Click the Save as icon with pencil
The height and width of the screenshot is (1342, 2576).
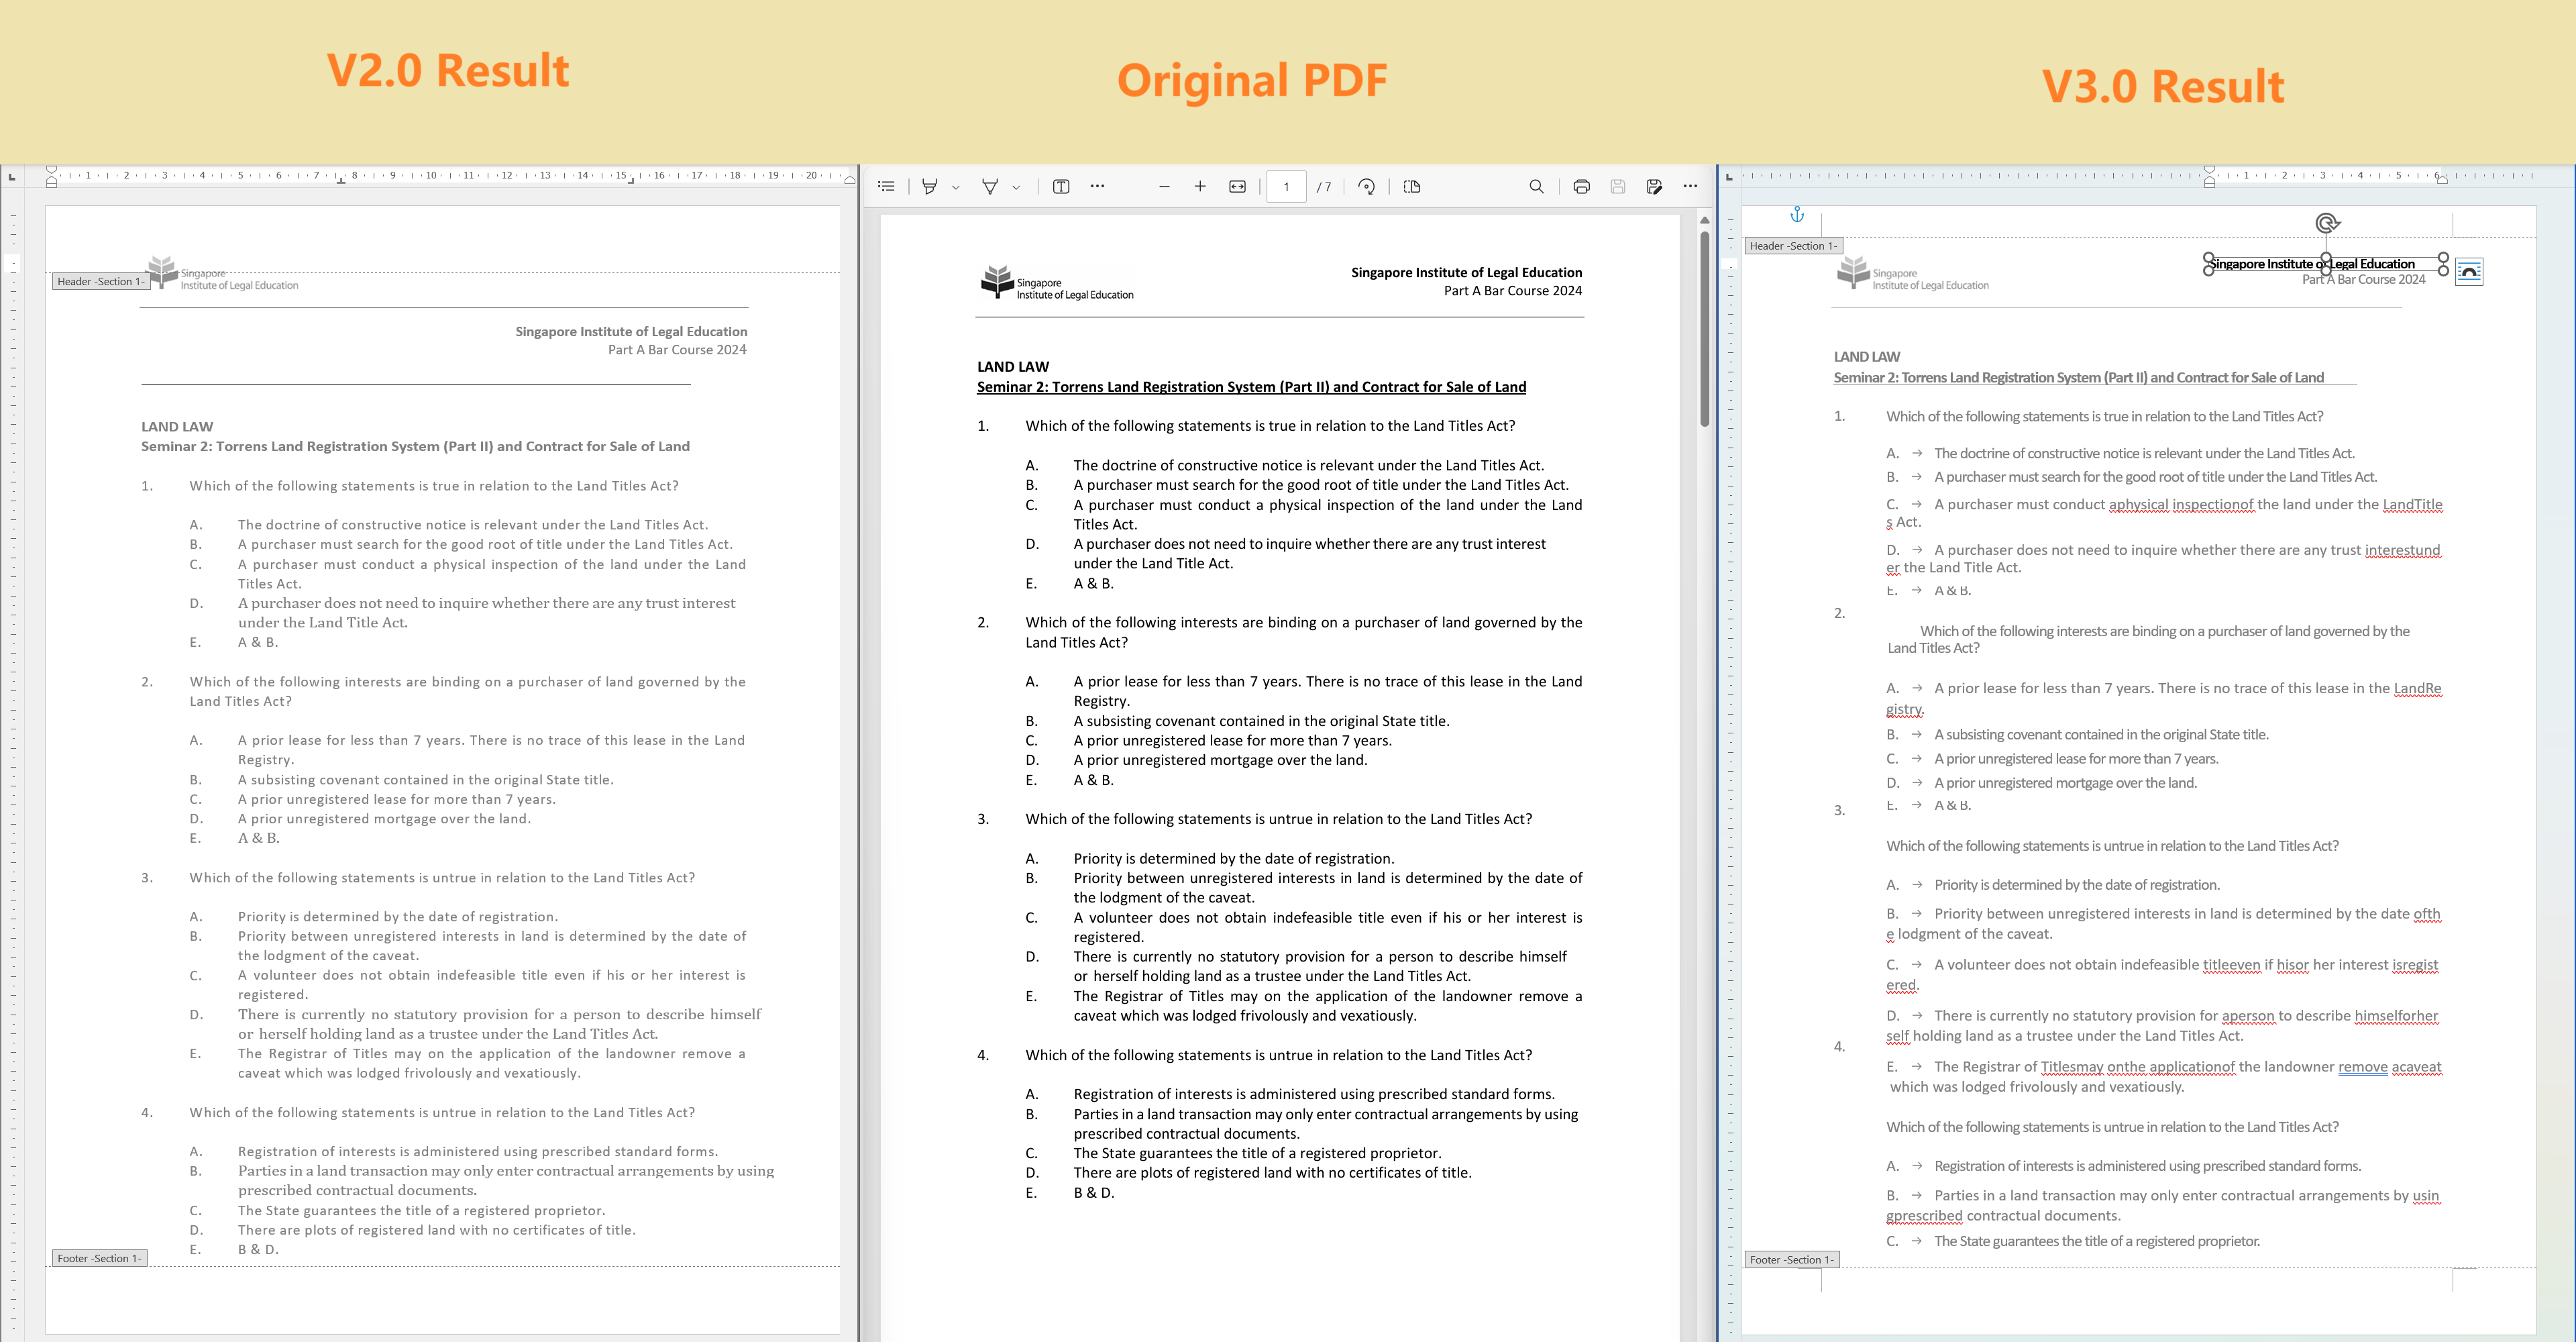tap(1654, 186)
